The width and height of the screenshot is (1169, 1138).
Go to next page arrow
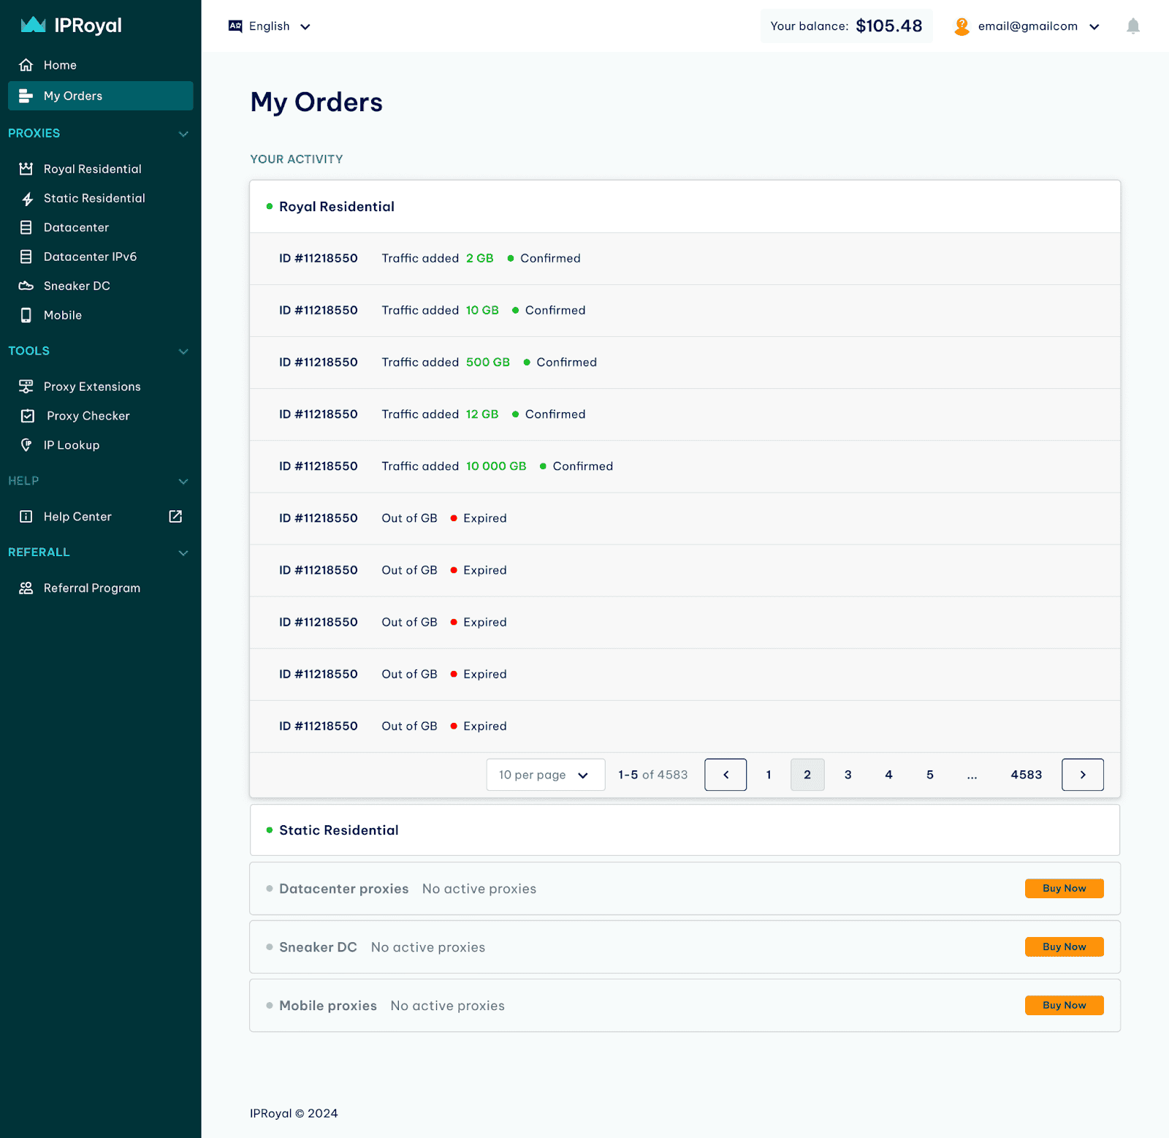coord(1083,775)
